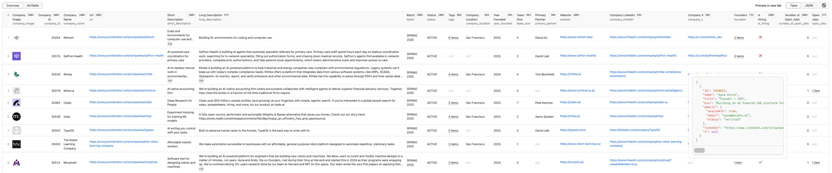Viewport: 832px width, 173px height.
Task: Expand Rimba short description ellipsis
Action: (x=170, y=81)
